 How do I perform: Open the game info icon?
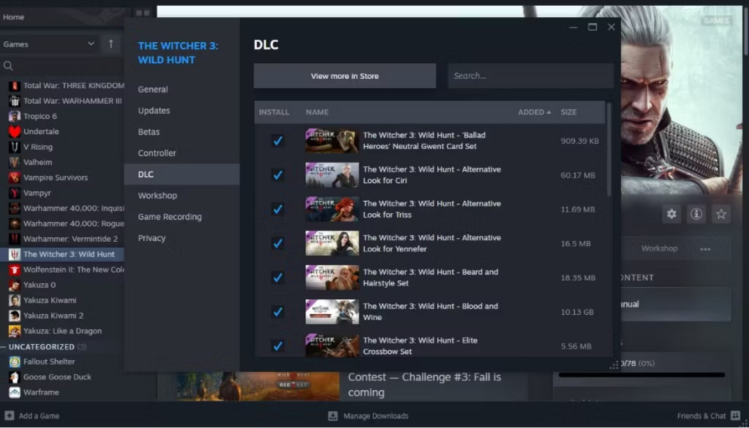pos(697,214)
